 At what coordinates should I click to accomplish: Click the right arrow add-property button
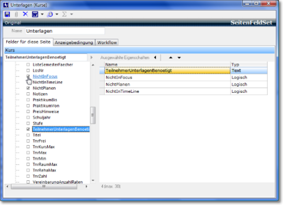92,57
